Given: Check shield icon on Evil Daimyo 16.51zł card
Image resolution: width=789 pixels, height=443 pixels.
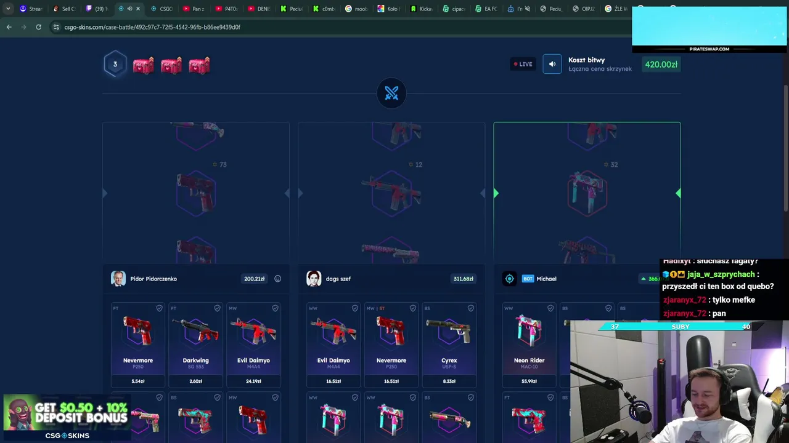Looking at the screenshot, I should tap(354, 308).
